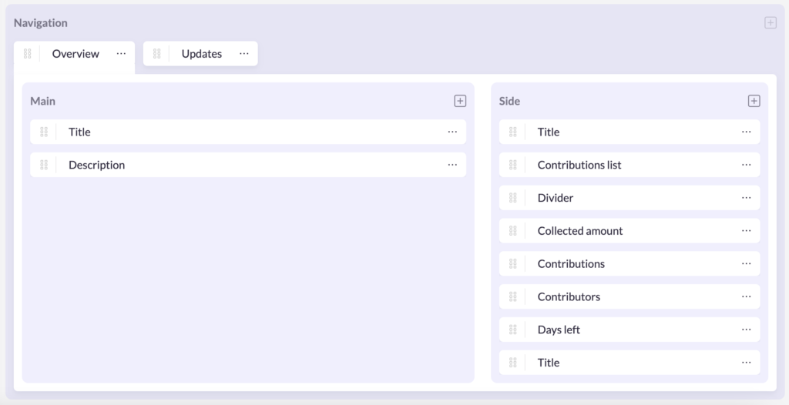Open the Updates tab three-dot menu
789x405 pixels.
(243, 54)
